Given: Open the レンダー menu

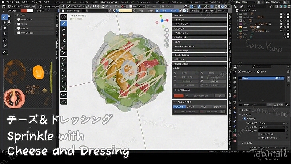Looking at the screenshot, I should tap(25, 2).
